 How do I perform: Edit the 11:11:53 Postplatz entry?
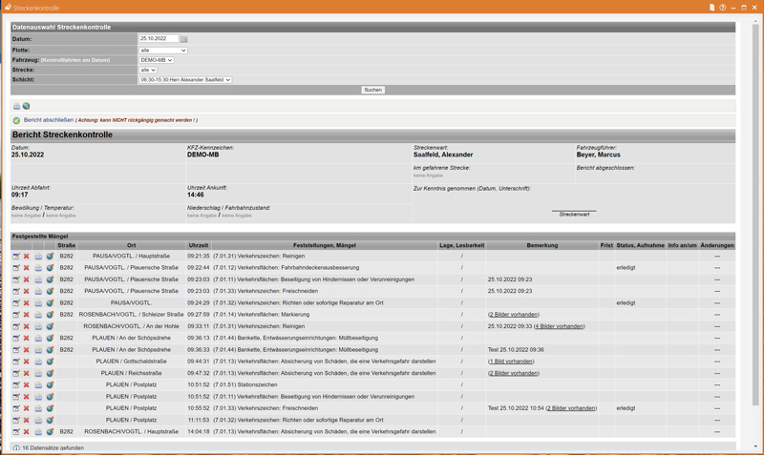[x=16, y=420]
